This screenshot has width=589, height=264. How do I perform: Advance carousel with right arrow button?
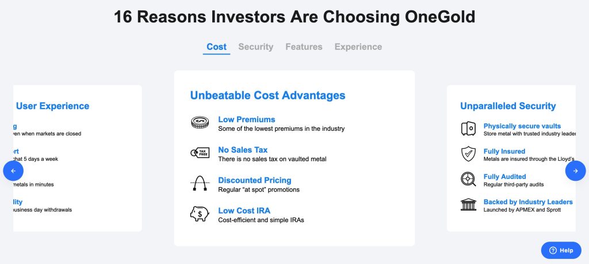[575, 171]
